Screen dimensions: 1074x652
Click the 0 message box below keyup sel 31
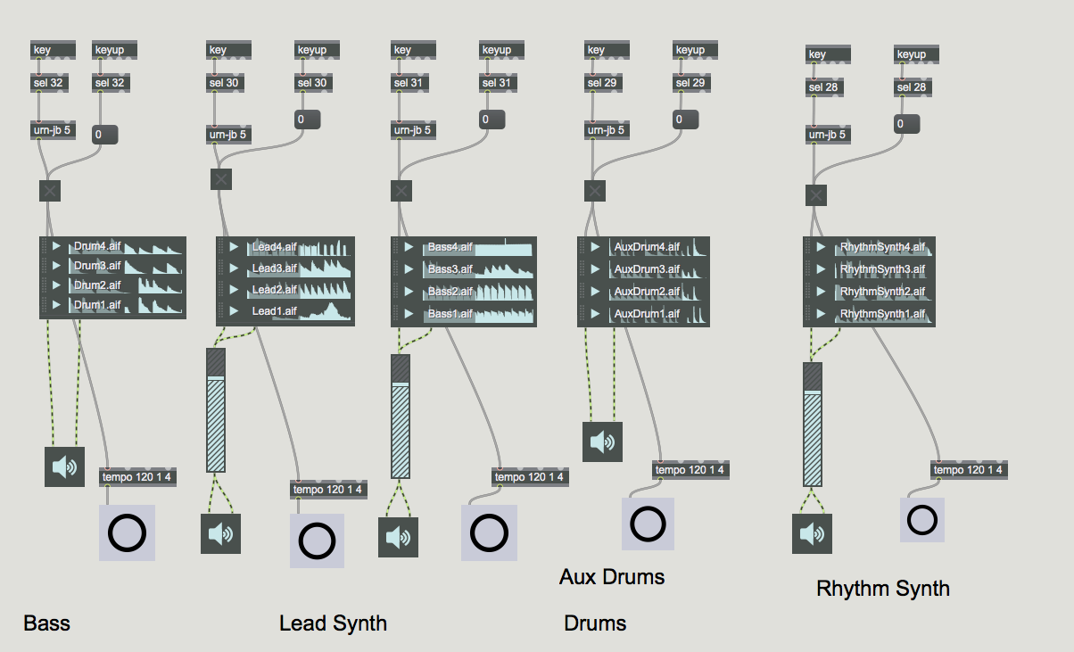coord(492,119)
